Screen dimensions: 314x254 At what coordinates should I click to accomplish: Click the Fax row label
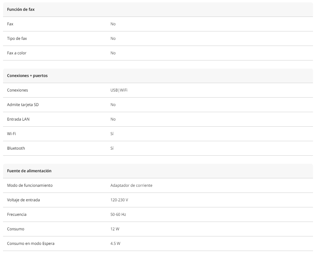click(10, 24)
